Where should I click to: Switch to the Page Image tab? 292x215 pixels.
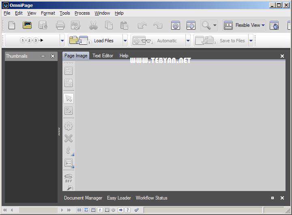click(x=76, y=56)
